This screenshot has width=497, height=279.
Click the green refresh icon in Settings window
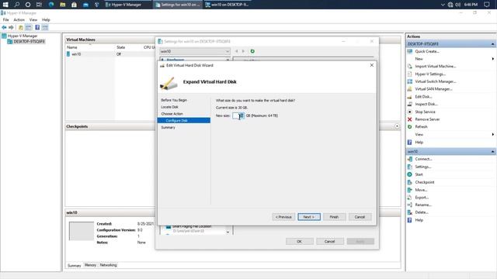point(252,51)
